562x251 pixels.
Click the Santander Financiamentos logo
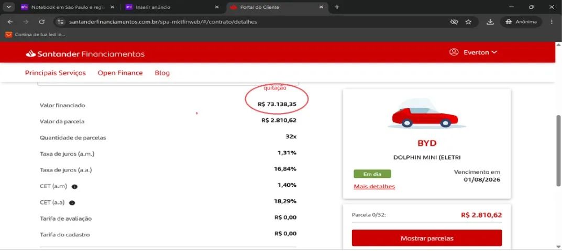click(85, 54)
